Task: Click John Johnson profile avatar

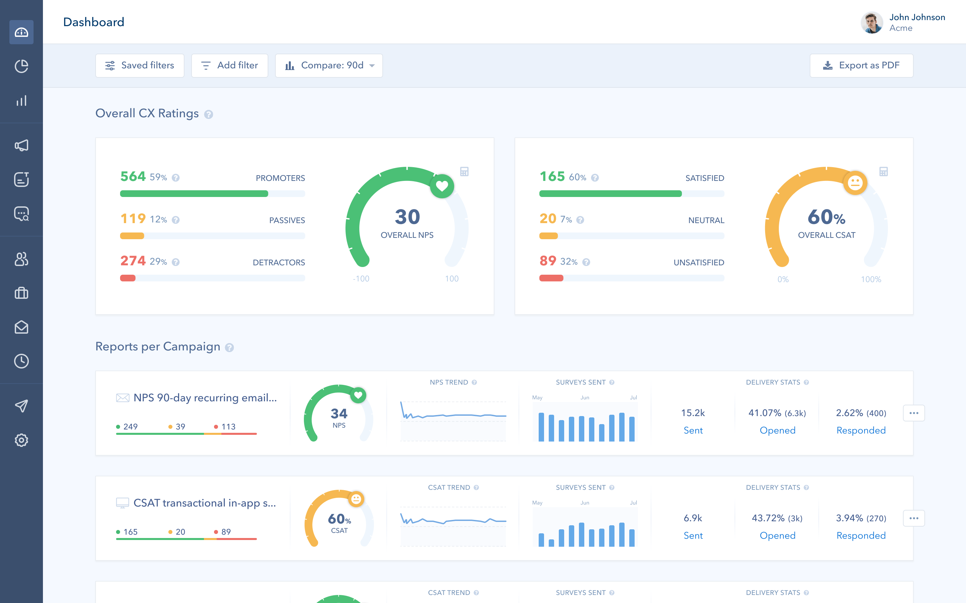Action: 871,23
